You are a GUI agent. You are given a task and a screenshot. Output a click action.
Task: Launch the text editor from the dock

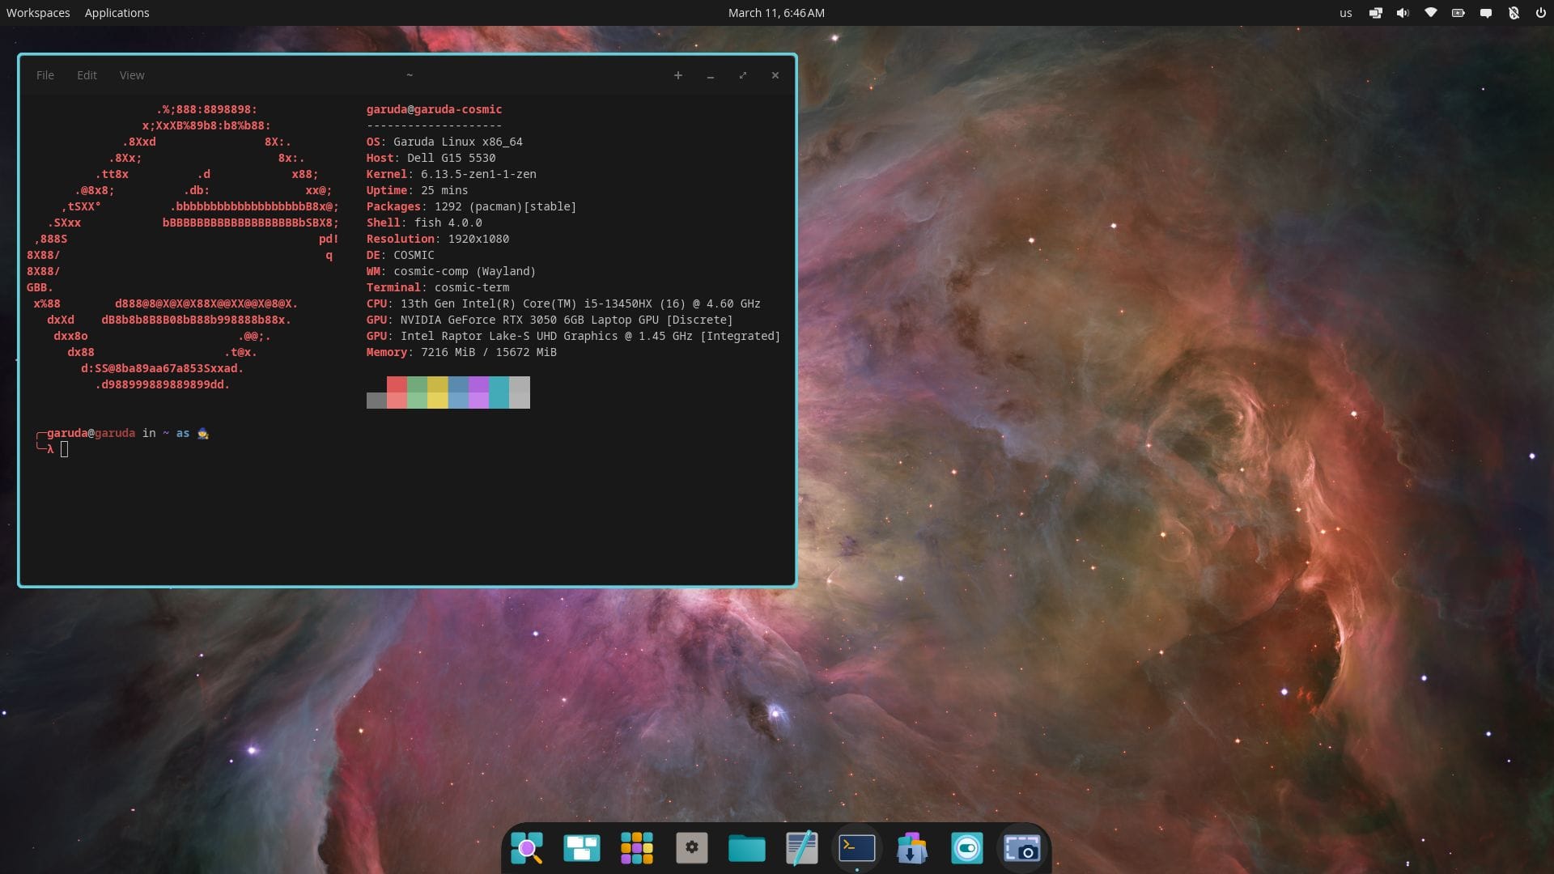click(801, 848)
